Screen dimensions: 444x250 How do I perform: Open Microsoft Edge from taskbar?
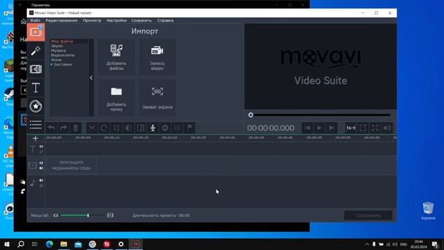click(x=49, y=244)
